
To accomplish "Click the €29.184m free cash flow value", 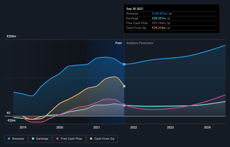I will pyautogui.click(x=159, y=23).
